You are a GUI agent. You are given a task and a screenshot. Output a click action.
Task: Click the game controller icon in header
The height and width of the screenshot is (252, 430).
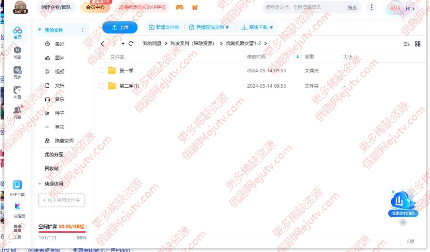click(x=179, y=7)
